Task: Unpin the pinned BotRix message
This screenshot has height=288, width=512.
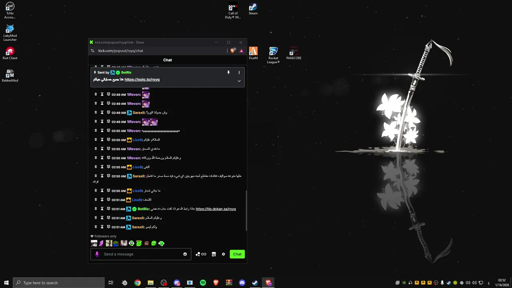Action: click(x=228, y=72)
